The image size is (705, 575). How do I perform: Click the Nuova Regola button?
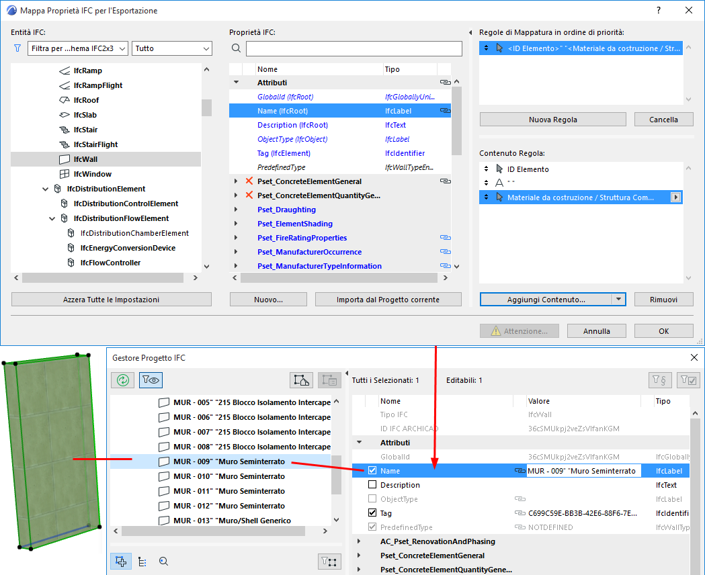click(553, 120)
